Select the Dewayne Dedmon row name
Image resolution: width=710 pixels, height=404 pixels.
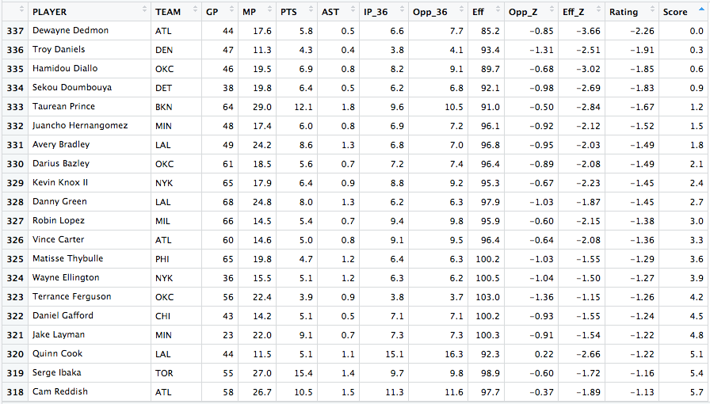tap(71, 31)
